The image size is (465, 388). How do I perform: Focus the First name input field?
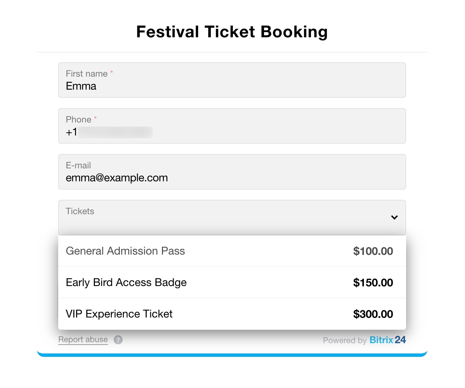pyautogui.click(x=232, y=86)
